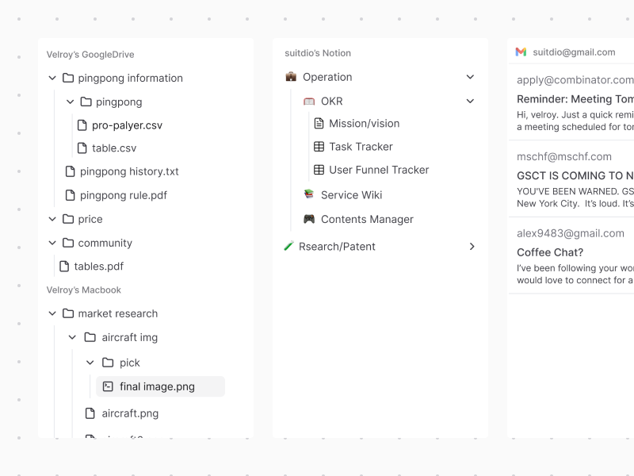
Task: Select the pingpong history.txt label
Action: 129,172
